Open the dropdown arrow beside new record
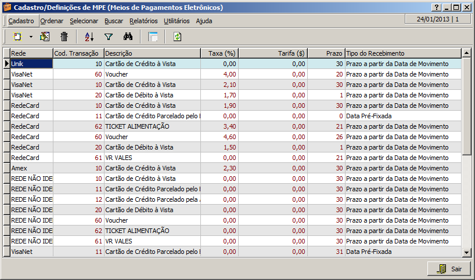The width and height of the screenshot is (475, 280). (x=31, y=37)
